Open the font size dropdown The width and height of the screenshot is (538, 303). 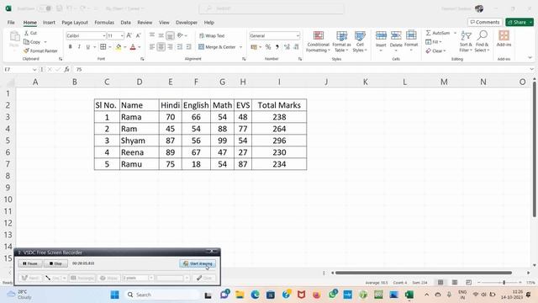coord(122,35)
